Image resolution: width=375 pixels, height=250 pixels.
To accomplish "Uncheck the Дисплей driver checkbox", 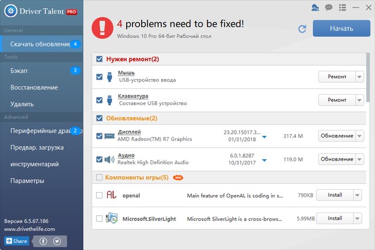I will coord(99,136).
